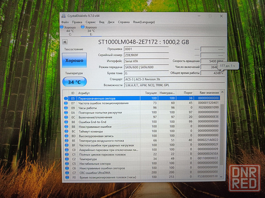This screenshot has height=198, width=265.
Task: Click the ID column header
Action: 73,93
